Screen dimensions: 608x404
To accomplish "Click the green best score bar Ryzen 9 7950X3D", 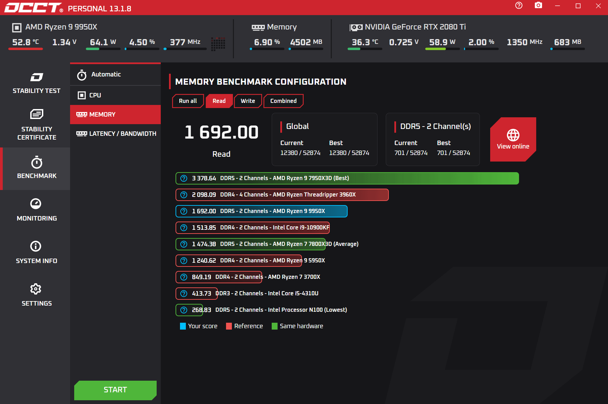I will coord(347,178).
